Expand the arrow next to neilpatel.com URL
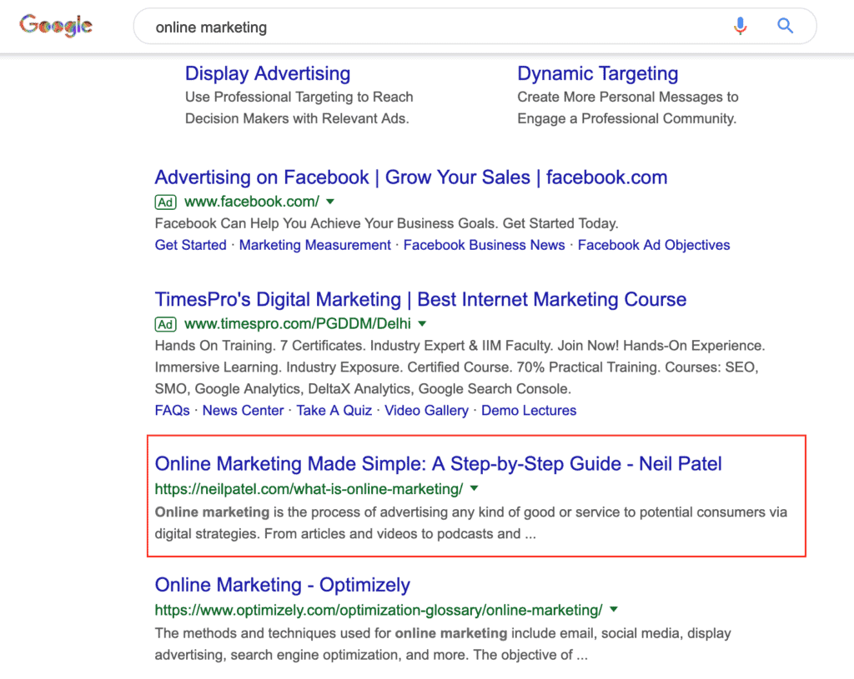The height and width of the screenshot is (679, 854). click(x=475, y=488)
